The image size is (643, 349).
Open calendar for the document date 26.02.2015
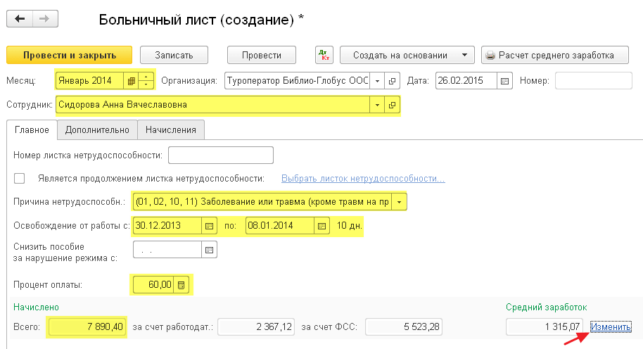[x=504, y=81]
